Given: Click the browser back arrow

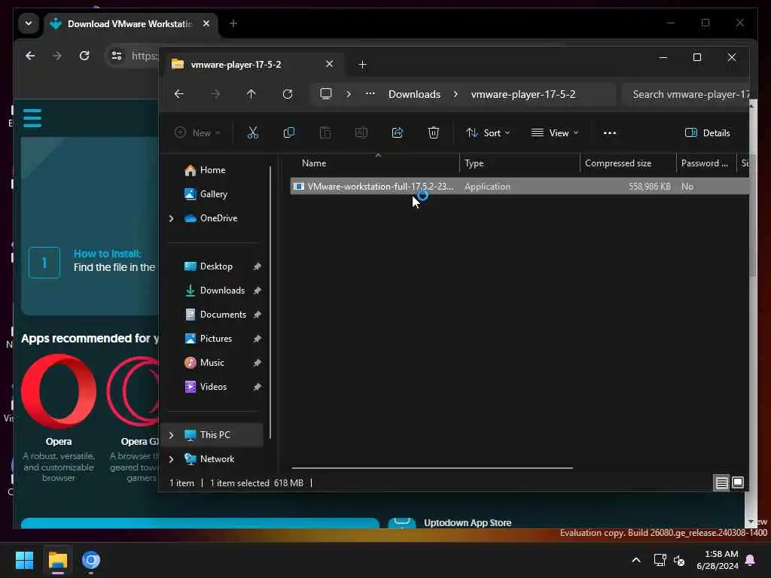Looking at the screenshot, I should [30, 56].
